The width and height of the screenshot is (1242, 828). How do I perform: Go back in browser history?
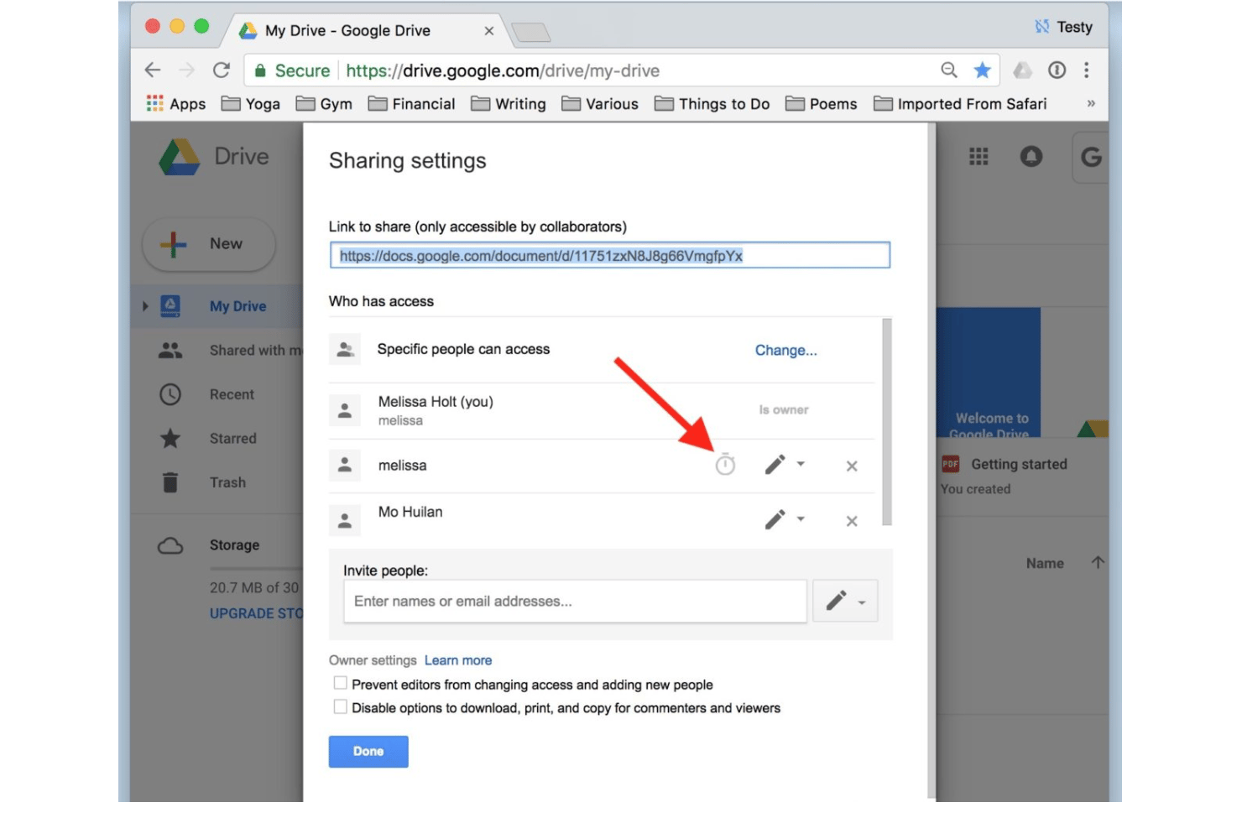pos(153,70)
